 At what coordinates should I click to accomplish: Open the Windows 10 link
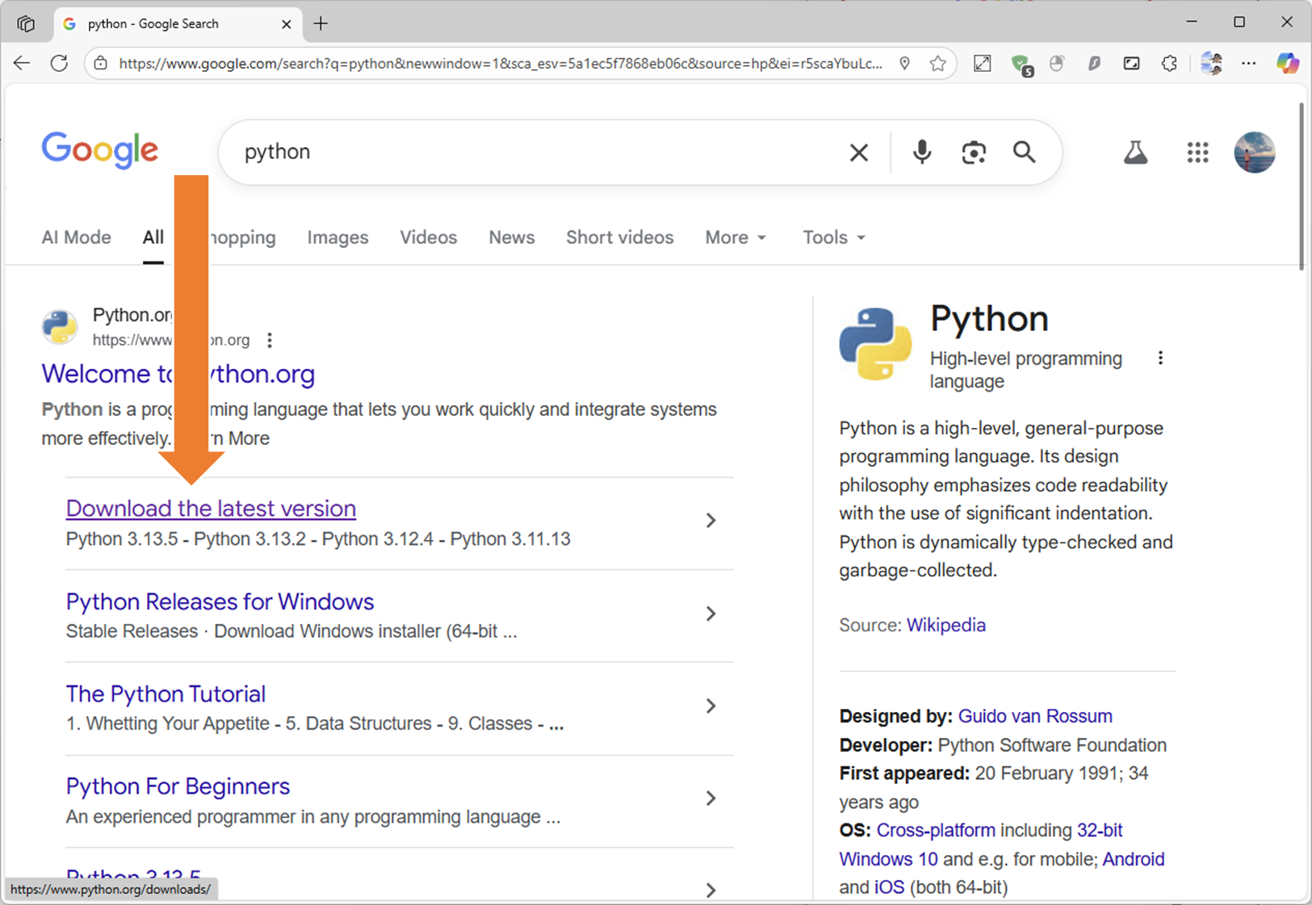(888, 859)
